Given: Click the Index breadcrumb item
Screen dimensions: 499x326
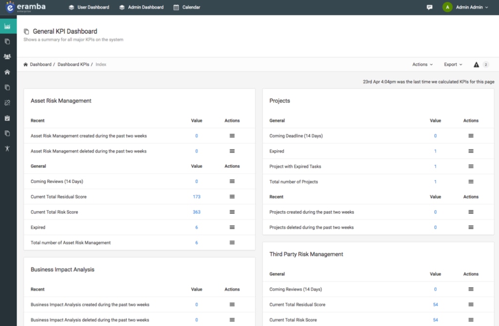Looking at the screenshot, I should tap(101, 64).
